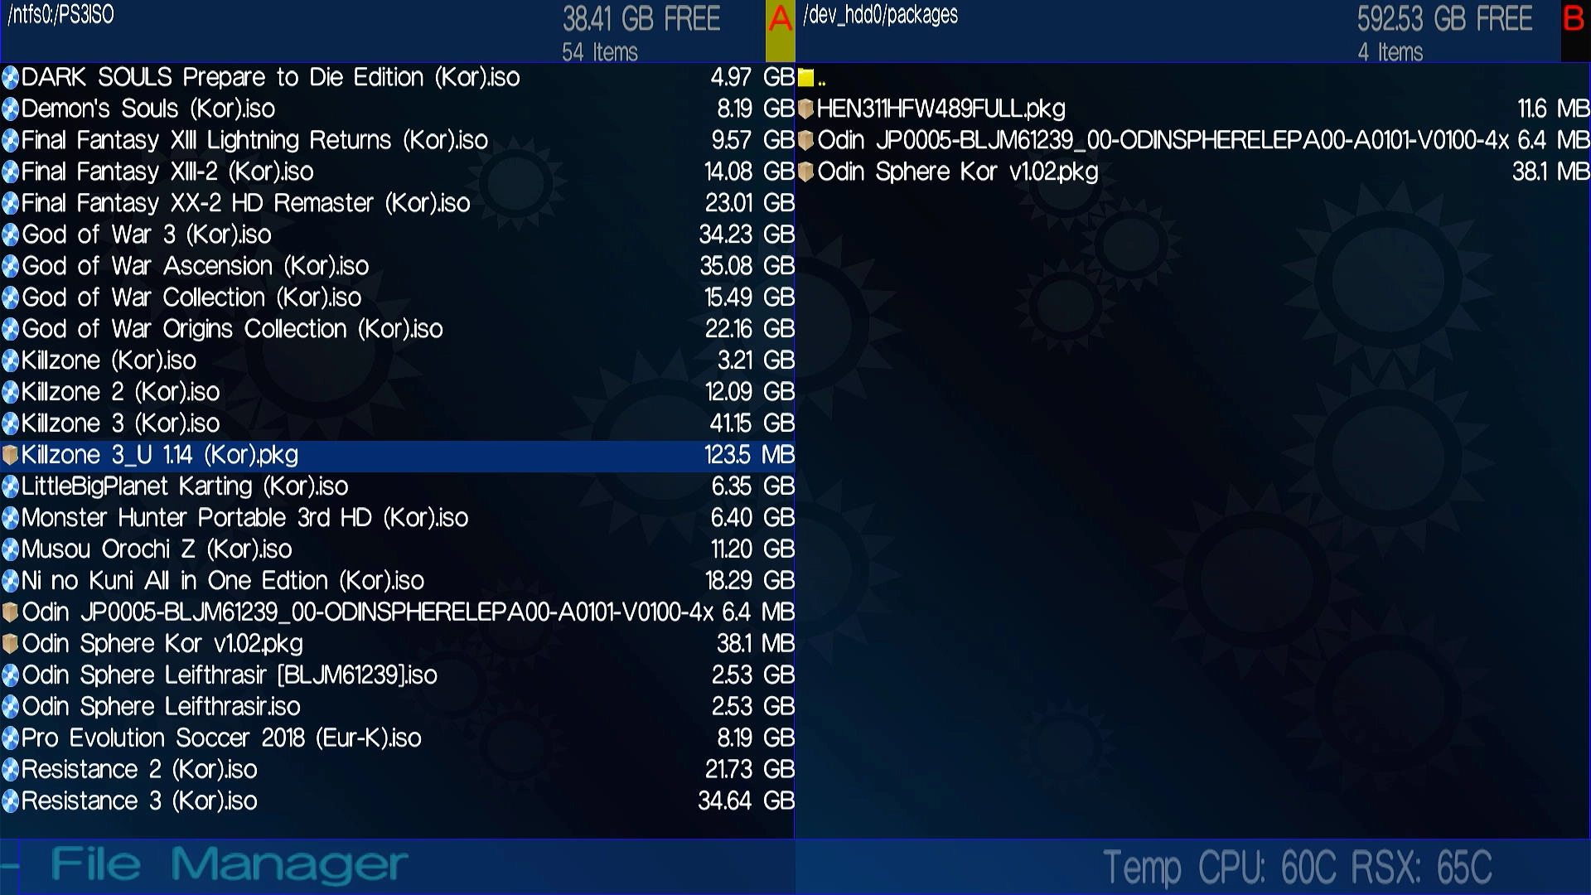Image resolution: width=1591 pixels, height=895 pixels.
Task: Click package icon of Killzone 3_U 1.14 (Kor).pkg
Action: [11, 456]
